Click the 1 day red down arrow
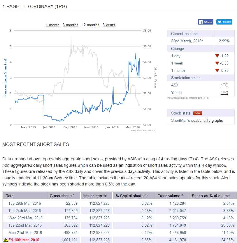 (217, 56)
